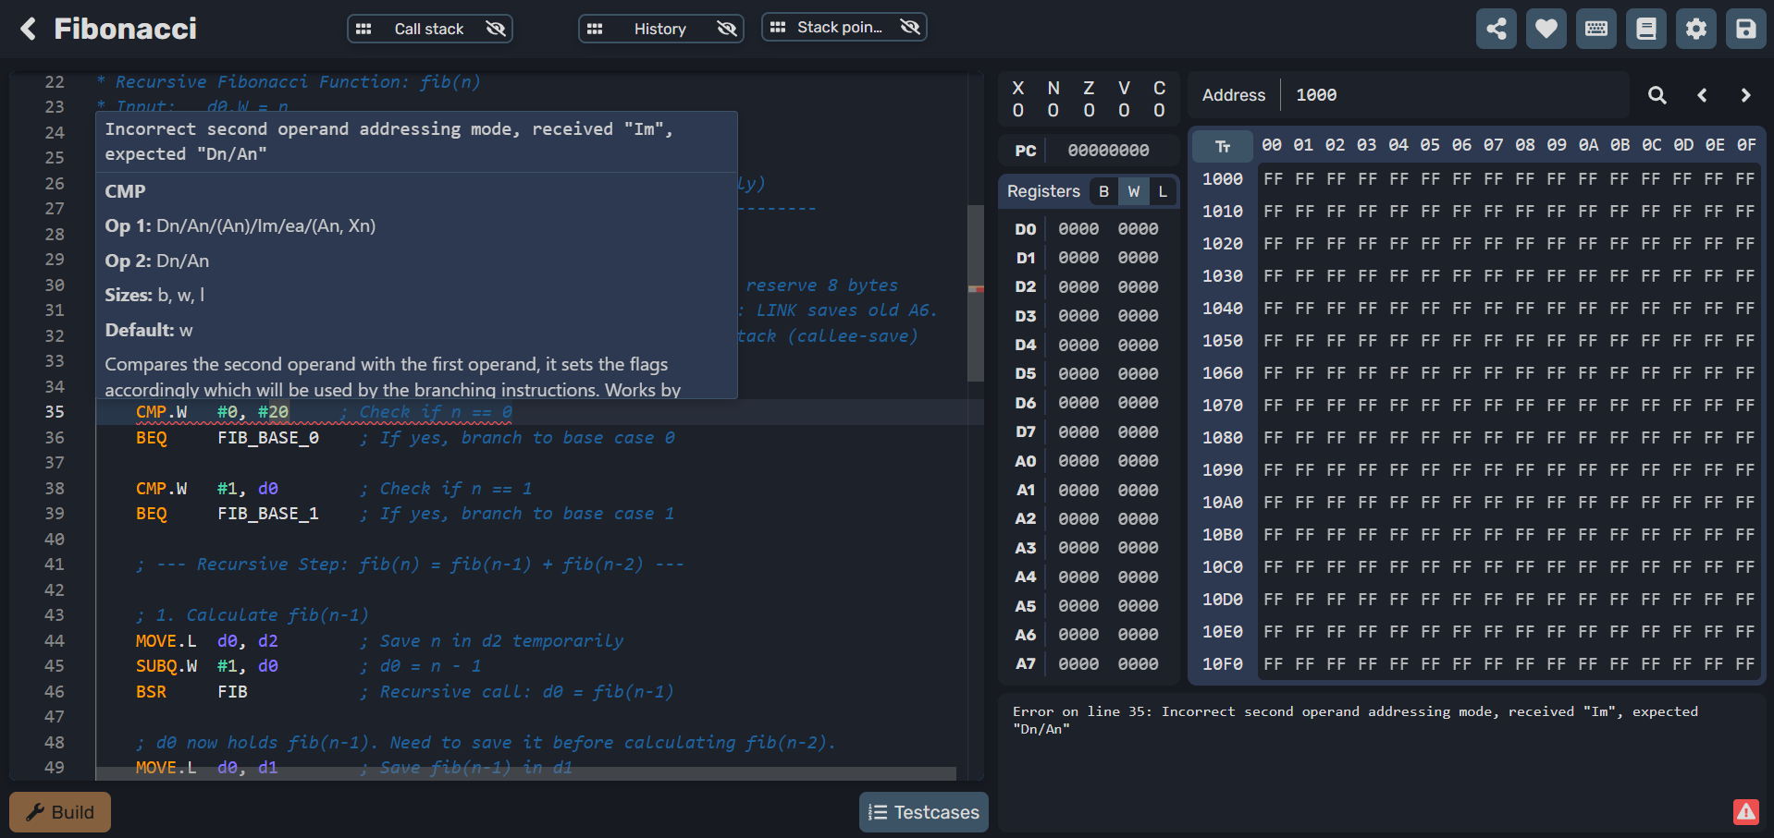Click memory row address 1000
Viewport: 1774px width, 838px height.
click(x=1223, y=179)
